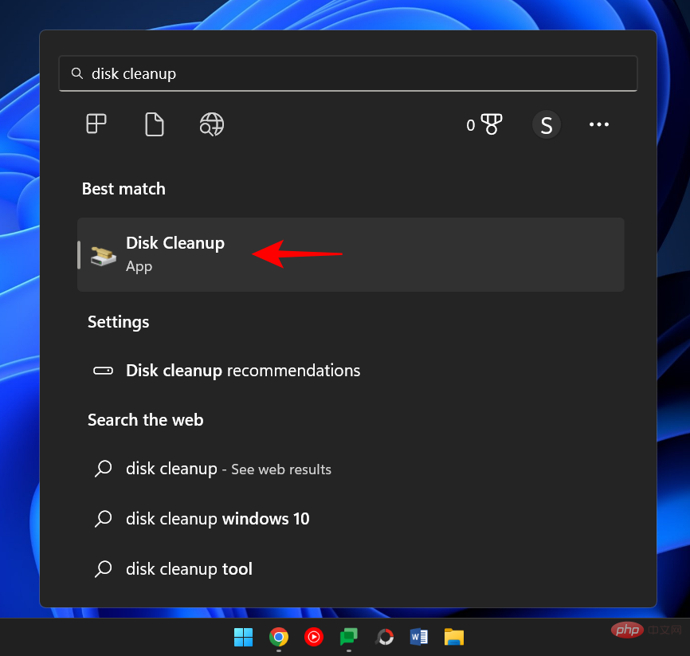Click the account avatar marked S
Viewport: 690px width, 656px height.
tap(546, 124)
